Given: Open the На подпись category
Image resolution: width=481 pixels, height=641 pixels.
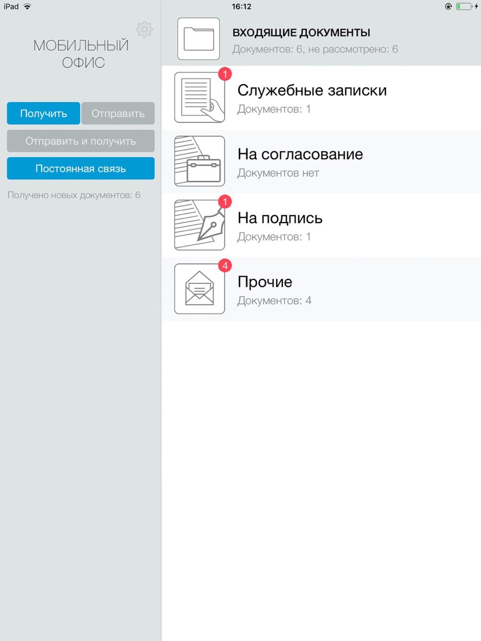Looking at the screenshot, I should click(321, 225).
